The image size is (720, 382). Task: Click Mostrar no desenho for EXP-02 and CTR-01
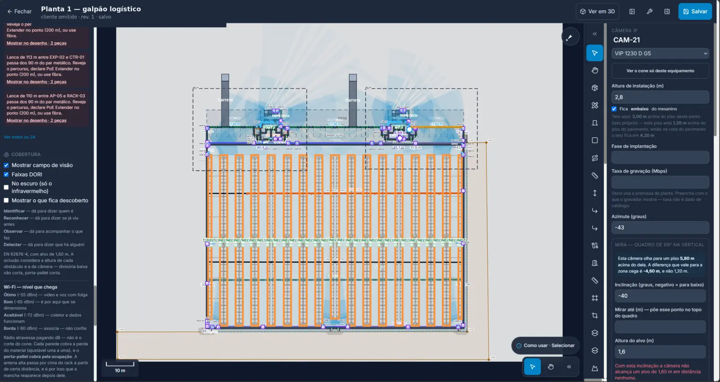coord(36,82)
